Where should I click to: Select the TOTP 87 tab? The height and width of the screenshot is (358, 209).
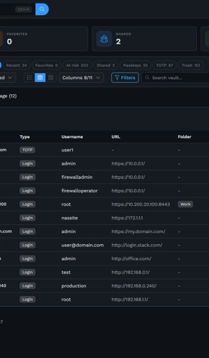click(164, 65)
